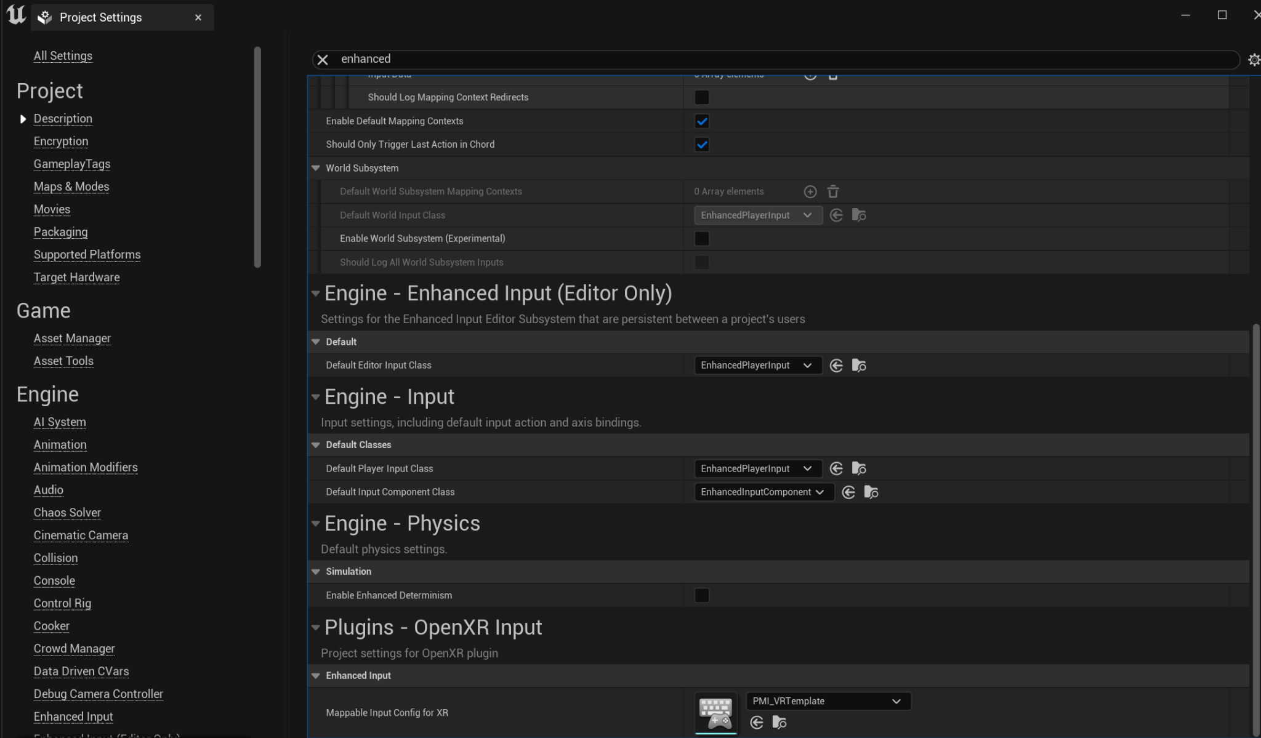Browse to Default Player Input Class in Content Browser
Screen dimensions: 1261x738
[x=859, y=469]
